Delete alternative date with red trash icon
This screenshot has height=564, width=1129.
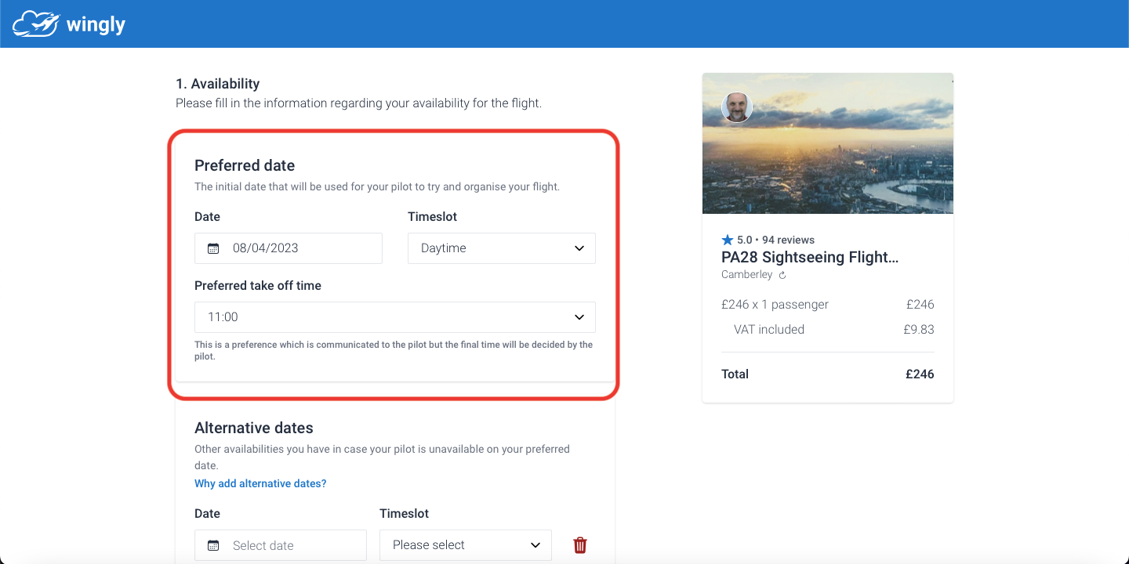tap(580, 545)
